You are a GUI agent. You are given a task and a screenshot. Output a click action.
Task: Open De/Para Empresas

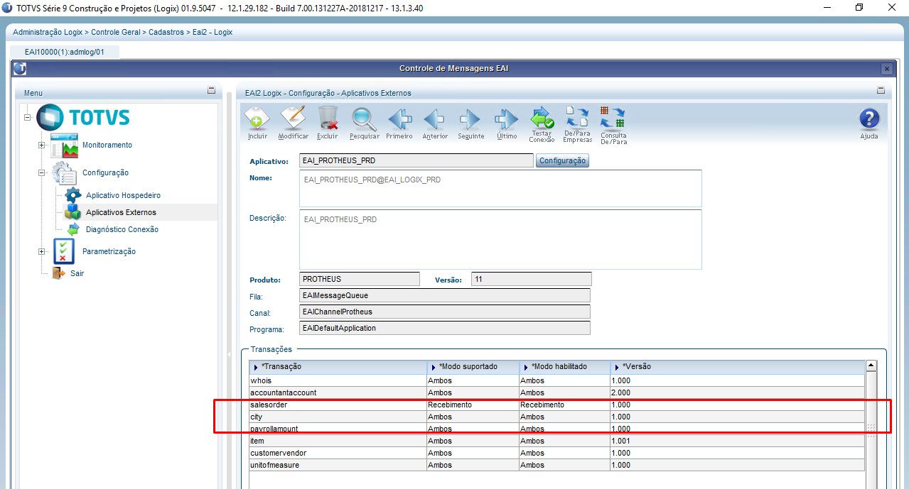click(x=578, y=124)
